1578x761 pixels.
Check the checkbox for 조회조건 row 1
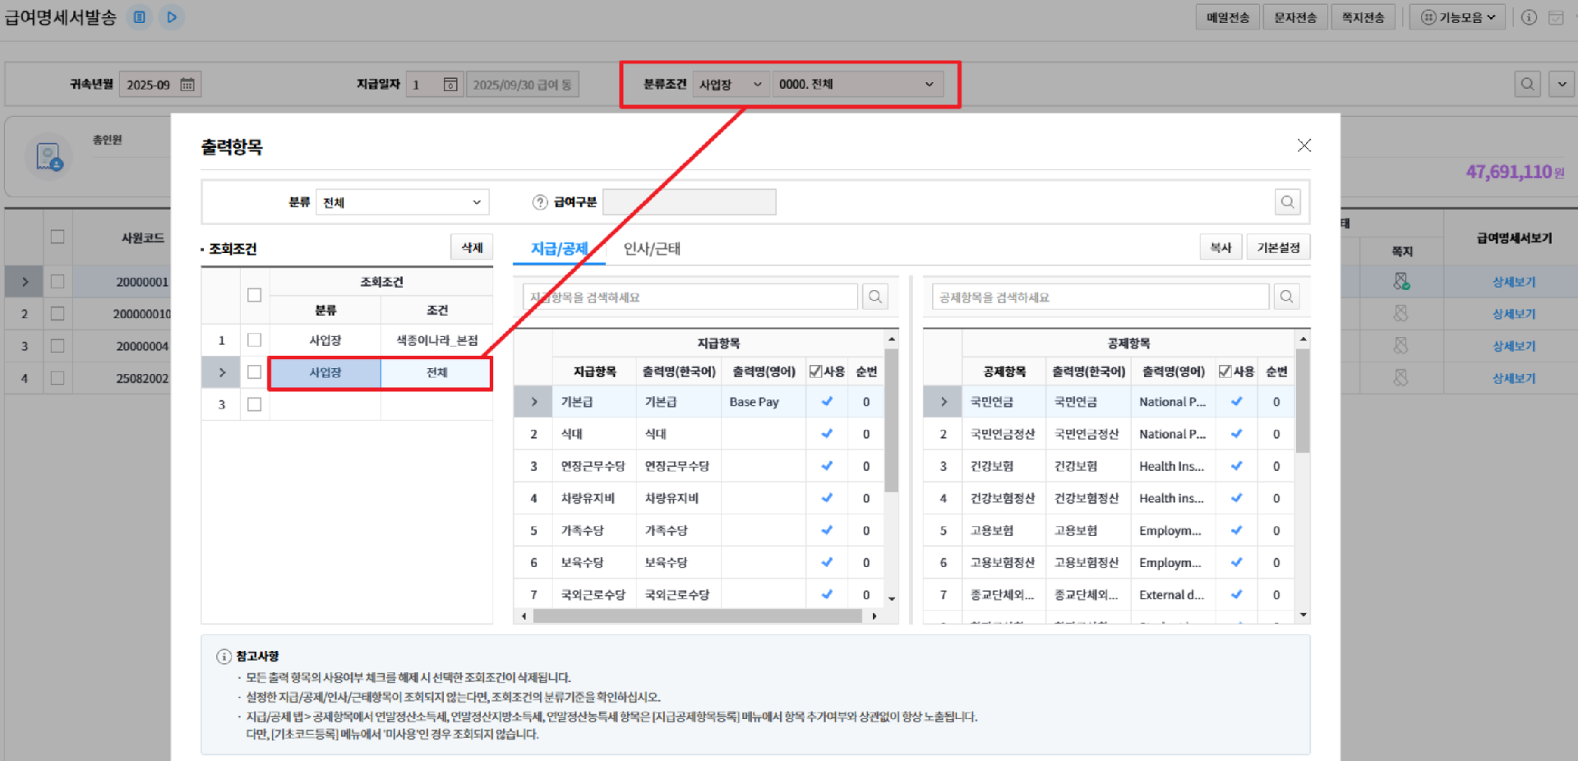(254, 340)
